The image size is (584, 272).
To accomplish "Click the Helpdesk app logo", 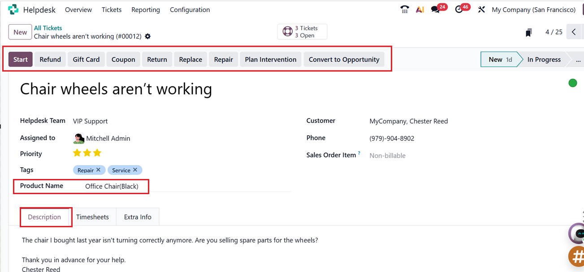I will pyautogui.click(x=13, y=9).
